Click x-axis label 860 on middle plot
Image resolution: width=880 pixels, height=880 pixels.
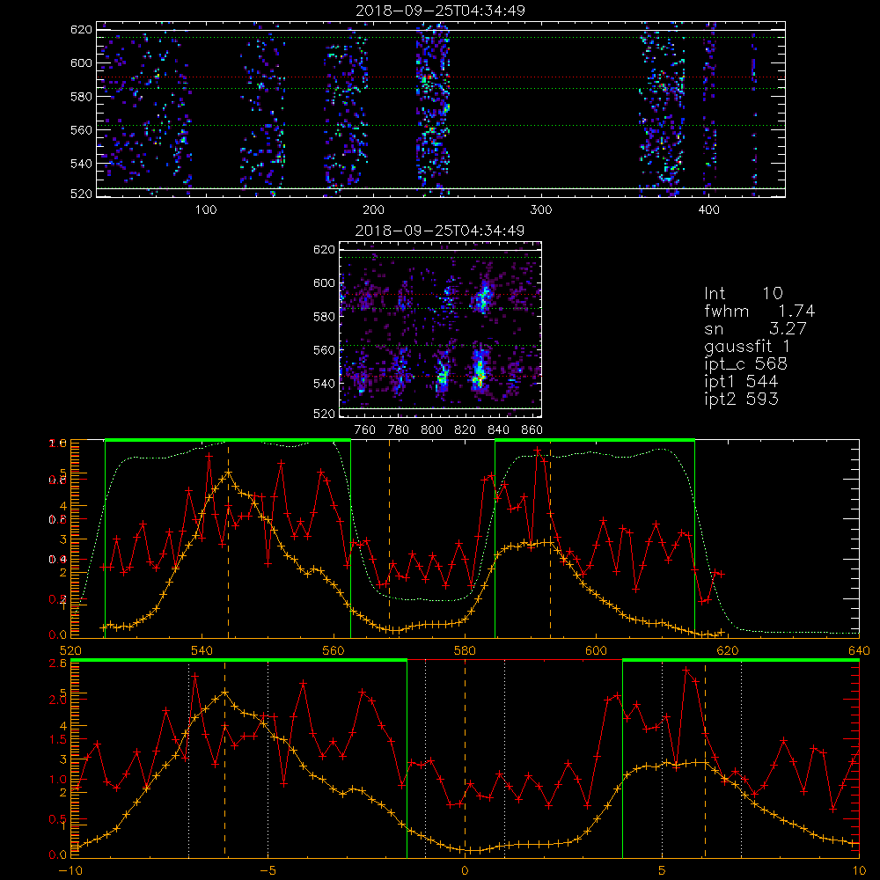tap(532, 430)
